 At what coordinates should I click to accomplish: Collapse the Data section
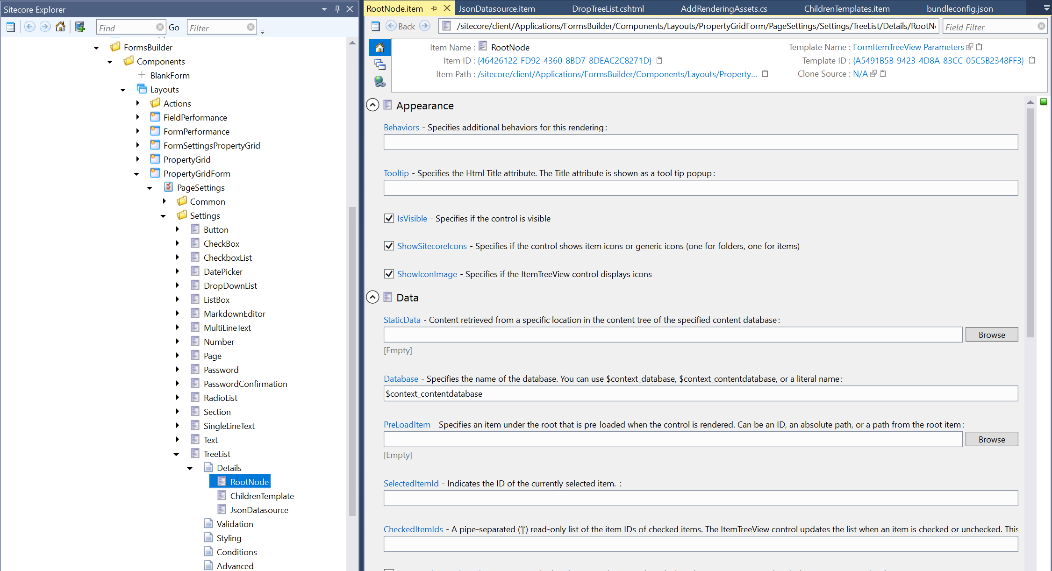pyautogui.click(x=372, y=297)
